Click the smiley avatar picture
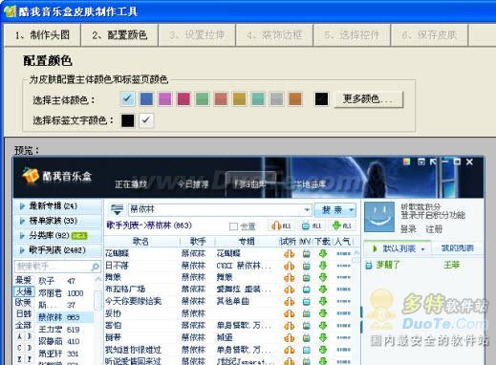Viewport: 496px width, 365px height. [379, 217]
